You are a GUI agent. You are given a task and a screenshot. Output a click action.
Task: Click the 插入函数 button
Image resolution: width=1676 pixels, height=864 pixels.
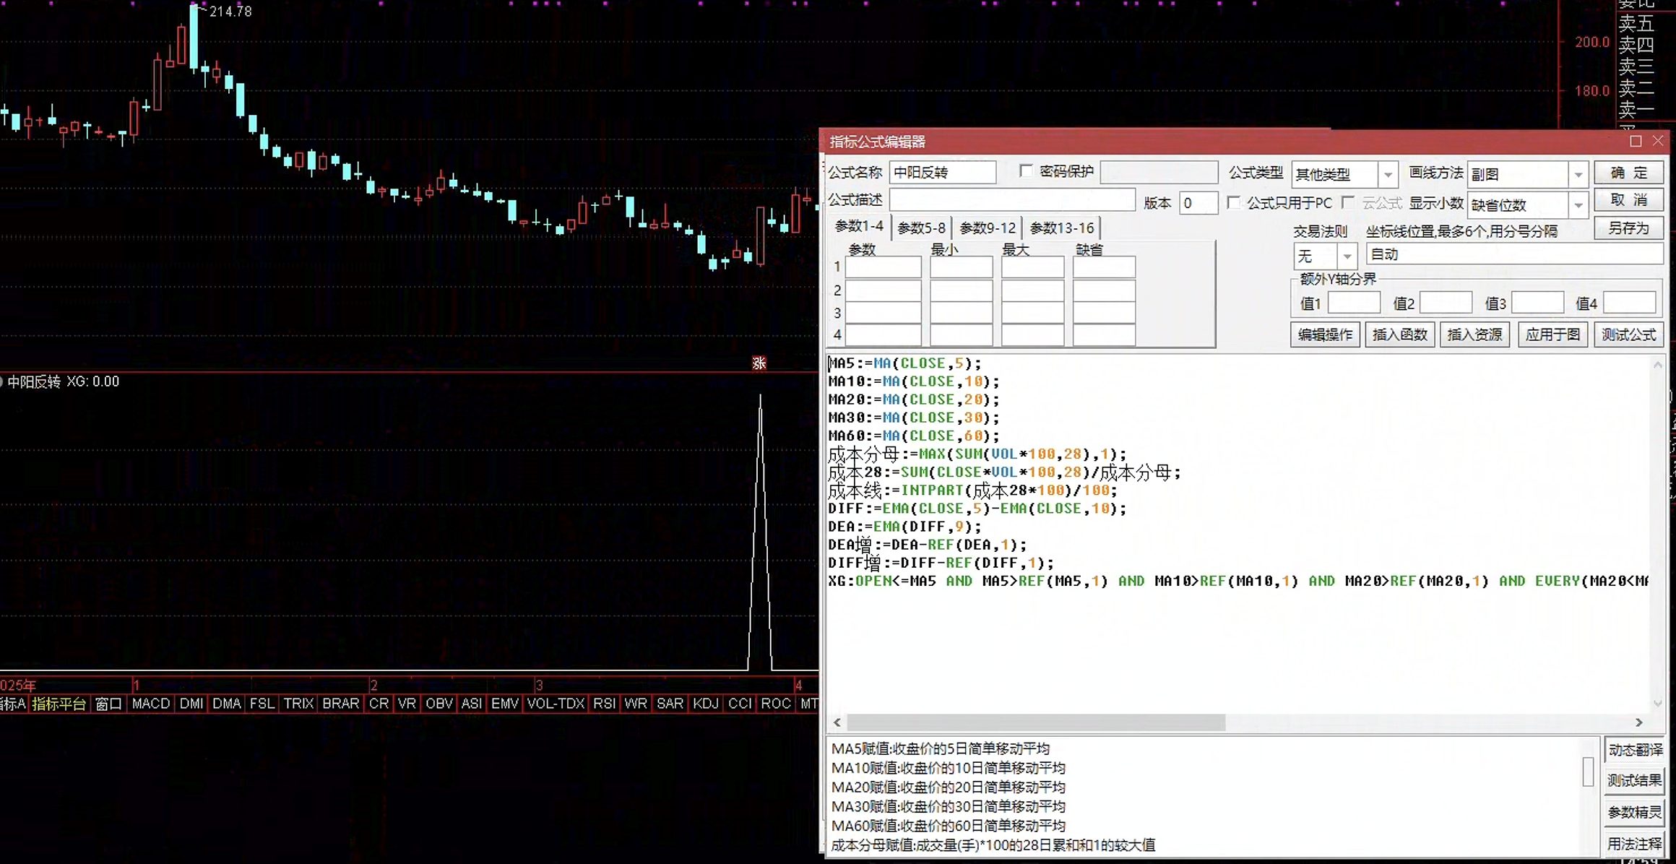(1399, 334)
